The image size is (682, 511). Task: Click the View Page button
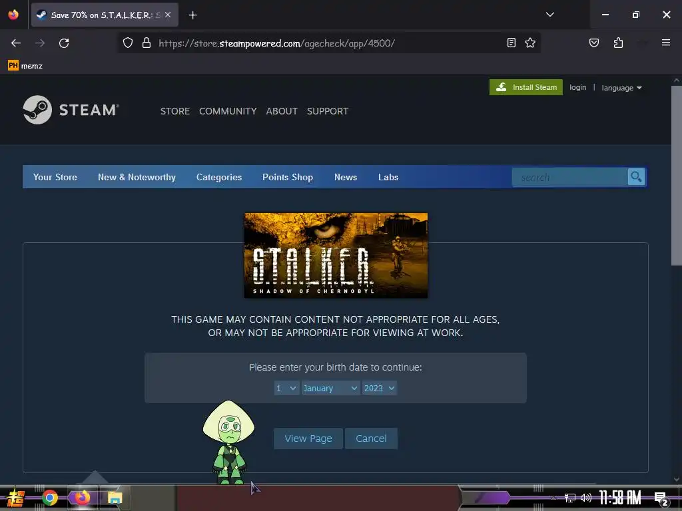(308, 438)
